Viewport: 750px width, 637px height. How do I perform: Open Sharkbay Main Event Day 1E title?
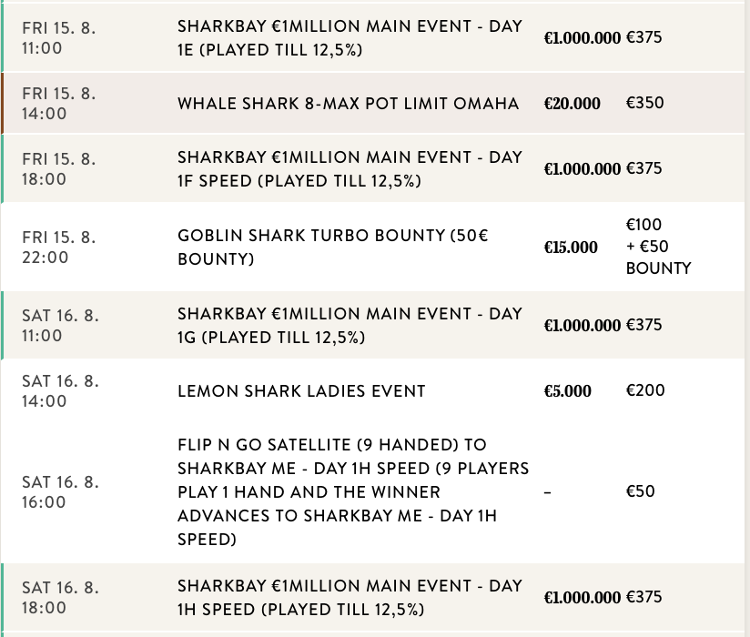350,38
